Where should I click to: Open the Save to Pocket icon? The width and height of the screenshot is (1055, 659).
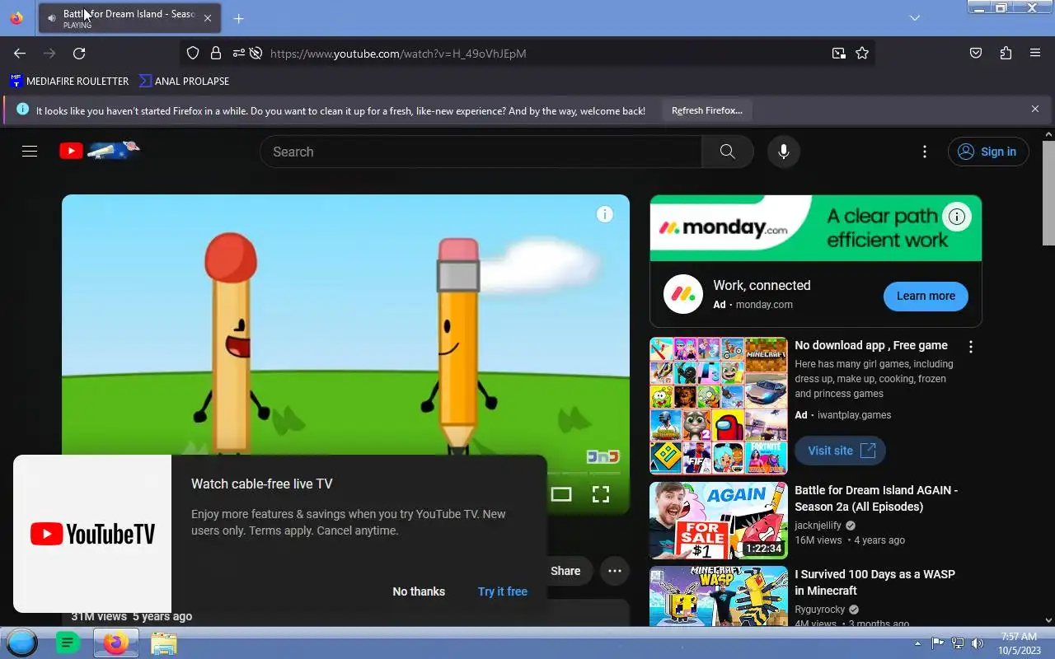click(x=976, y=54)
